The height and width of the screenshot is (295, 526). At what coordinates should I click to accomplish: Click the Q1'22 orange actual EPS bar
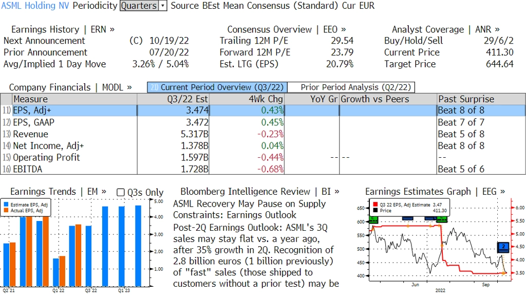[x=62, y=271]
